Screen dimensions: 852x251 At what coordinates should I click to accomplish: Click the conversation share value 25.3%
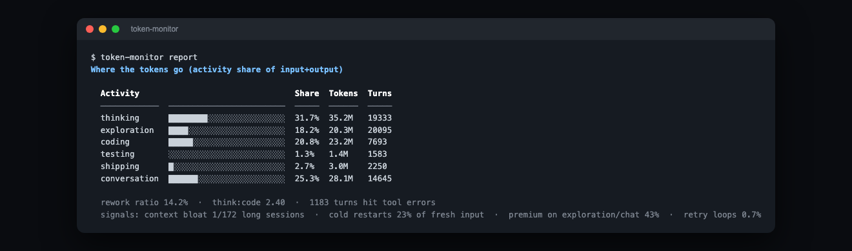click(x=307, y=179)
